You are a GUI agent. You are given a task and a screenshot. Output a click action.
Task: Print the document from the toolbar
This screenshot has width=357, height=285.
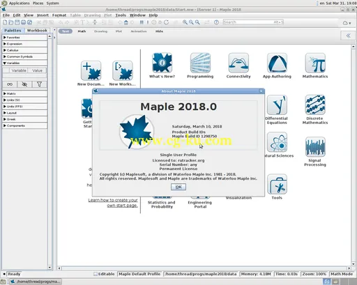coord(23,22)
